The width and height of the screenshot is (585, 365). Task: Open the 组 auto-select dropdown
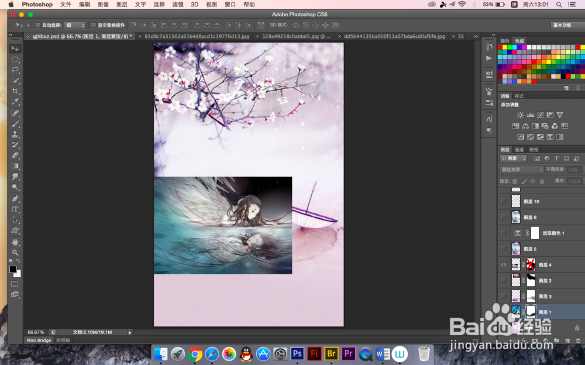pyautogui.click(x=75, y=25)
